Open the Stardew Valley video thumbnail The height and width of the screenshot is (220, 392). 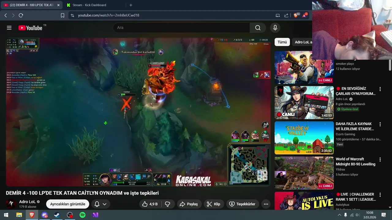pyautogui.click(x=304, y=138)
